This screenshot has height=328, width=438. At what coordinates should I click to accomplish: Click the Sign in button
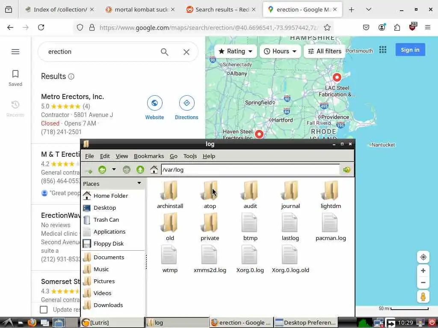(x=410, y=50)
